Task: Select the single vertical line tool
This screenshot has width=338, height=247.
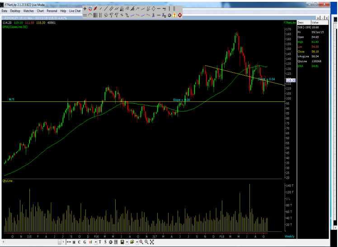Action: point(169,9)
